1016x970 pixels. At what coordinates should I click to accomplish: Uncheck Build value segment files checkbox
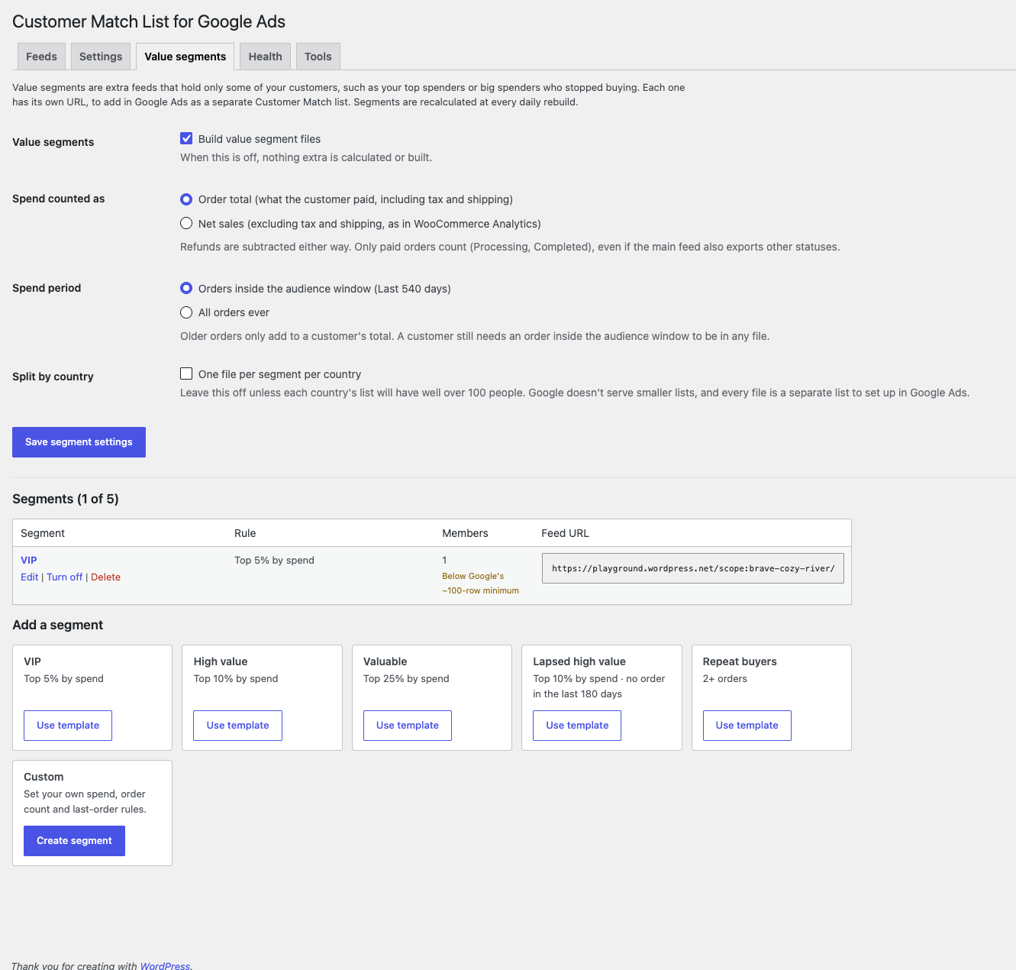click(x=186, y=138)
